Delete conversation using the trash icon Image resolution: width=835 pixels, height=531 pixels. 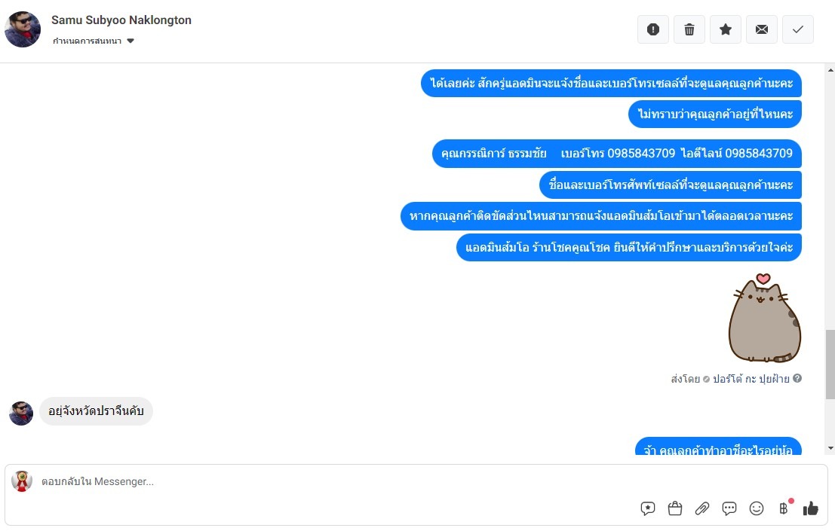[689, 30]
